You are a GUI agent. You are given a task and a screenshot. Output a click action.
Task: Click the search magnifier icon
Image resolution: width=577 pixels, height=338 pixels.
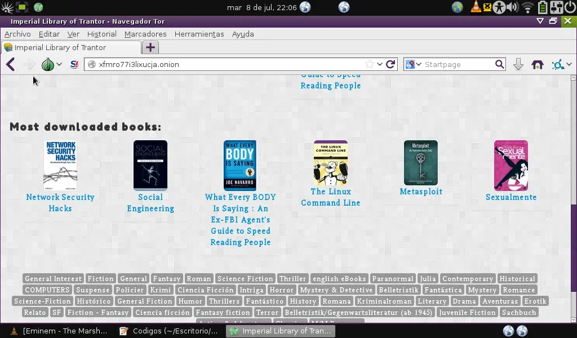coord(499,64)
